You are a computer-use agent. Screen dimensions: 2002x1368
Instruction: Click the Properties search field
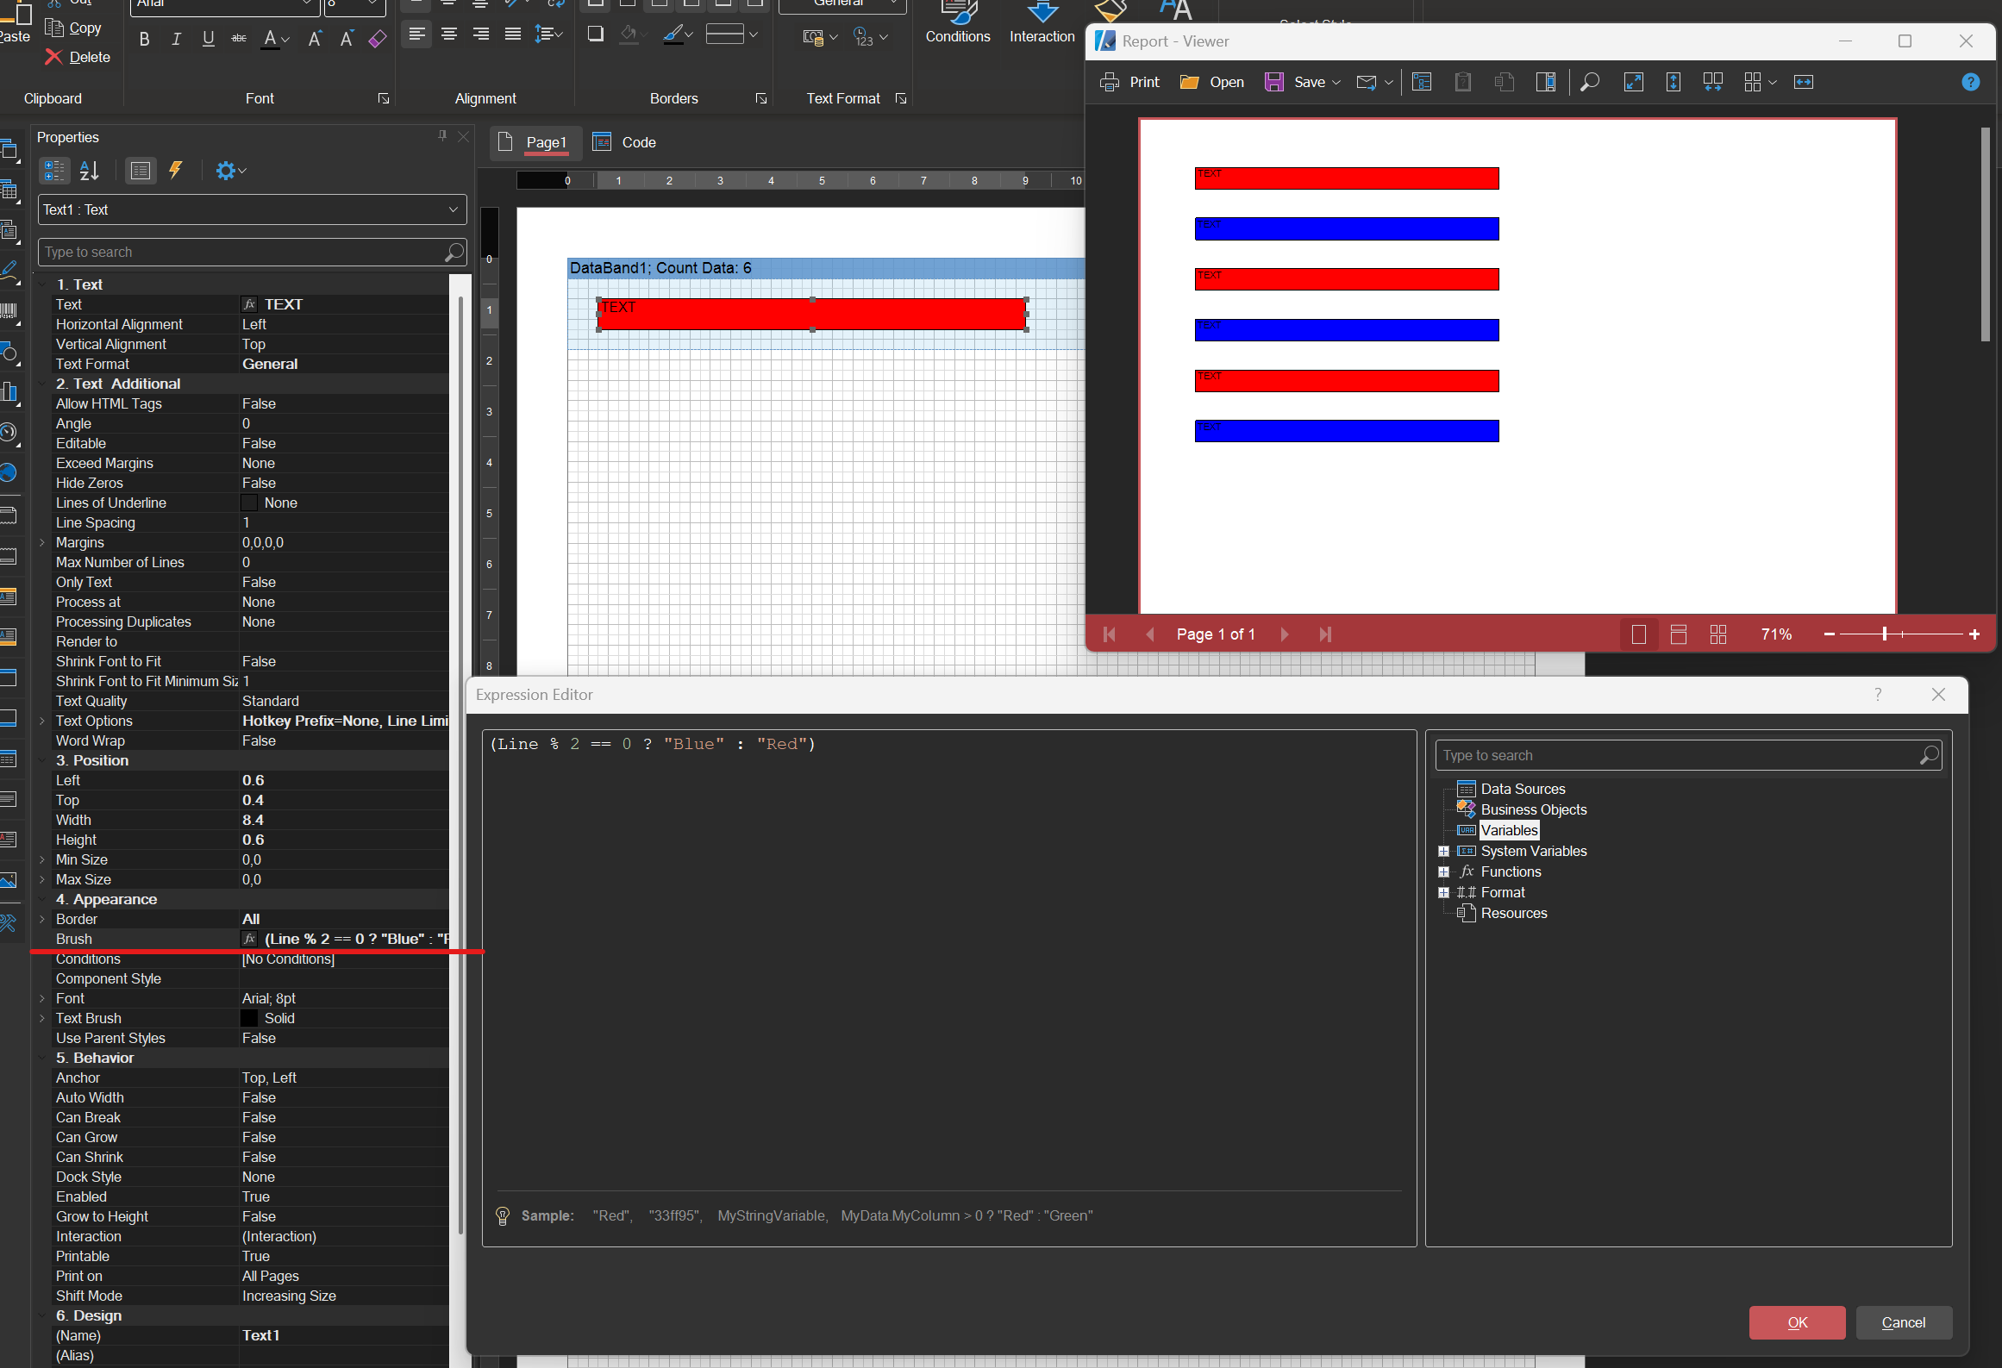pyautogui.click(x=252, y=252)
